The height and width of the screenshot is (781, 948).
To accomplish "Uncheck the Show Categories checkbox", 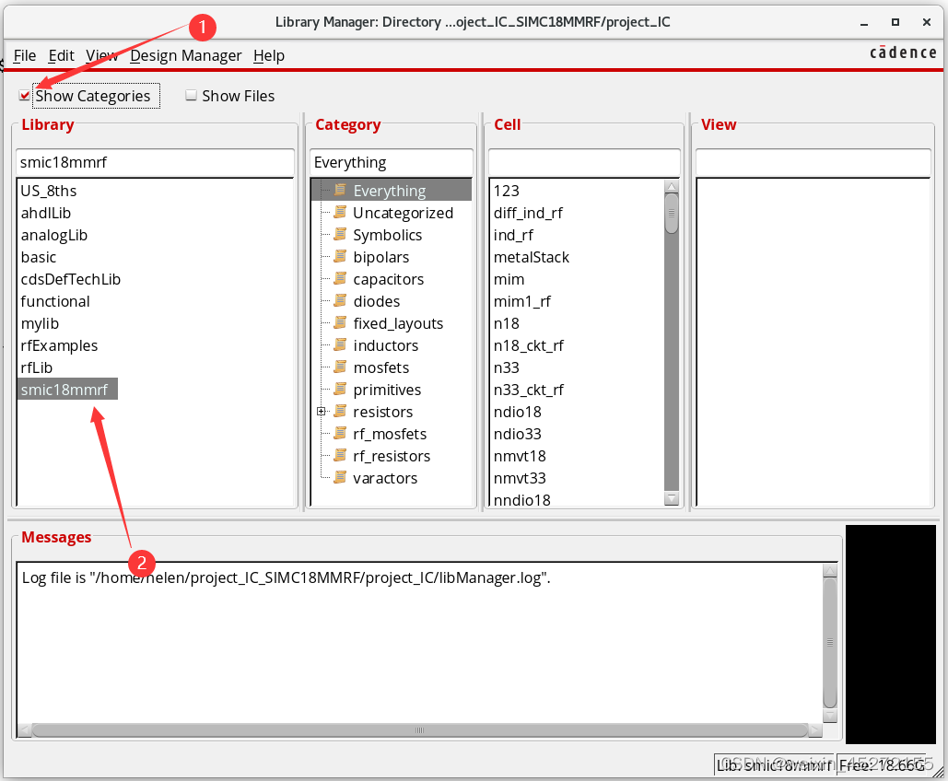I will click(25, 96).
